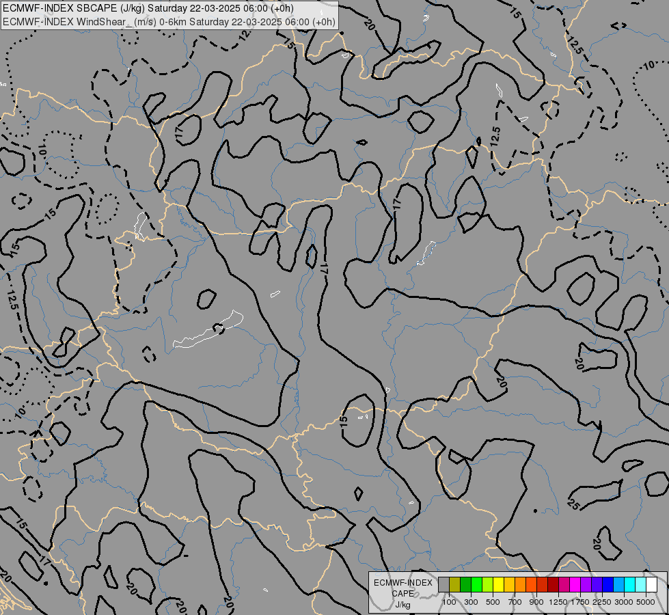Click the WindShear 0-6km title line
The height and width of the screenshot is (615, 669).
169,22
